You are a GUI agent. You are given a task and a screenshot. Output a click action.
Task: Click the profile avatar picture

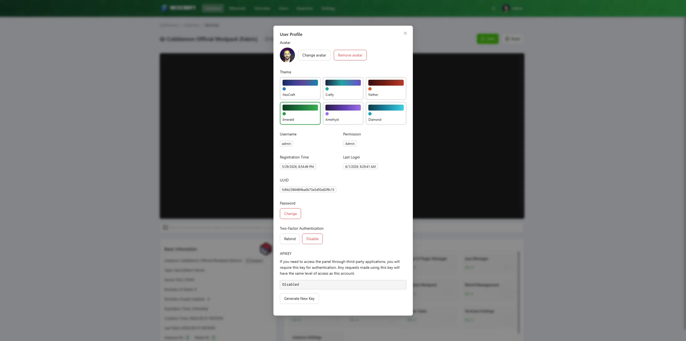point(287,55)
